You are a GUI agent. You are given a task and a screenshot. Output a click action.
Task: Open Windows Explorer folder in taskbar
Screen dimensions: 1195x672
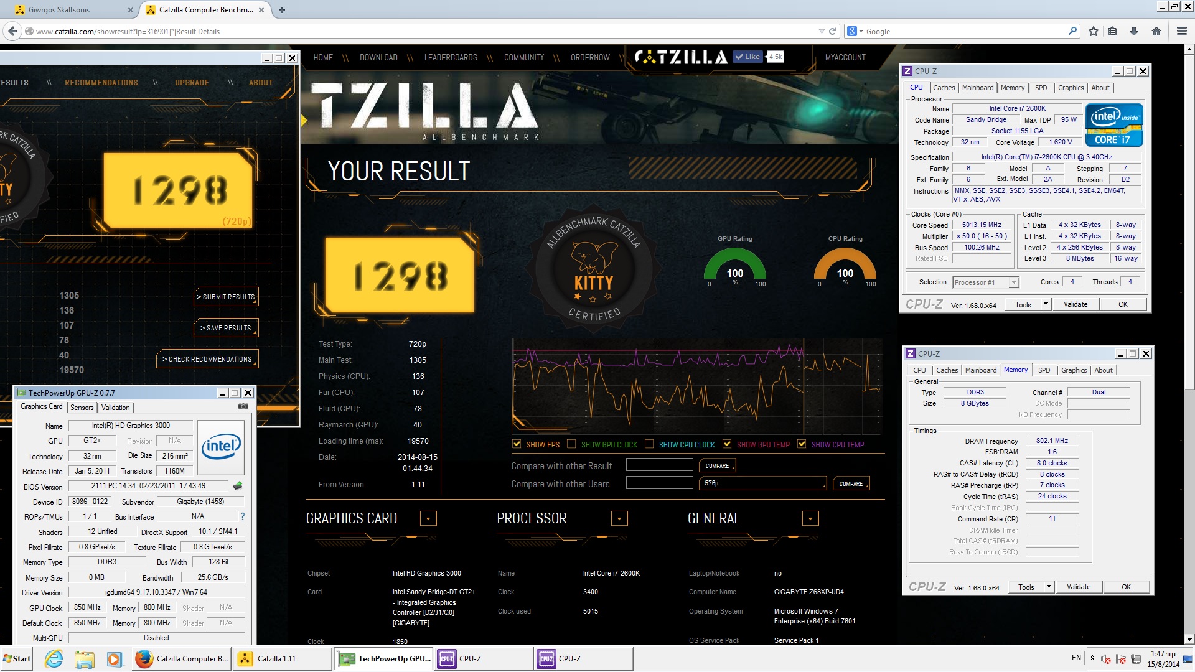[x=85, y=658]
